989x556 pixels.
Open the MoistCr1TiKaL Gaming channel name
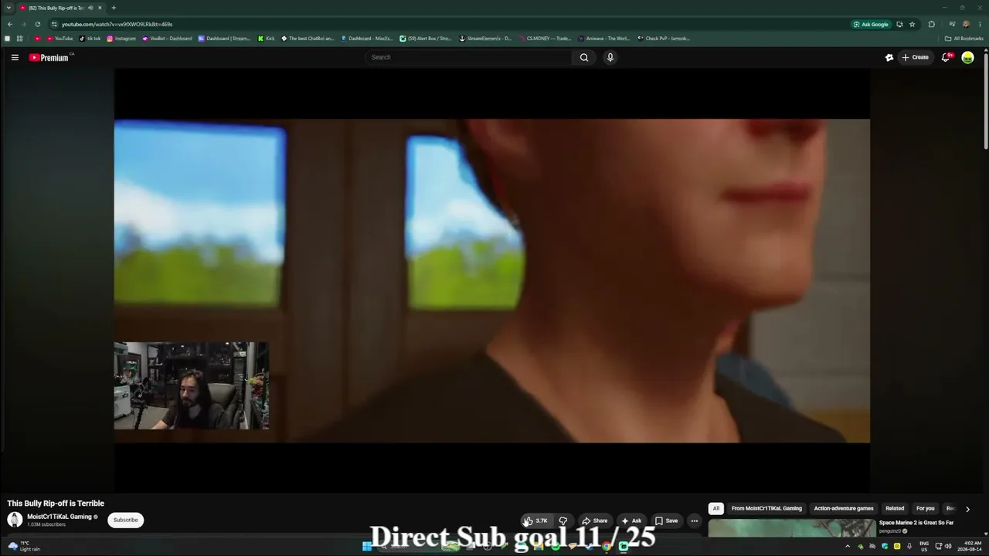point(59,517)
